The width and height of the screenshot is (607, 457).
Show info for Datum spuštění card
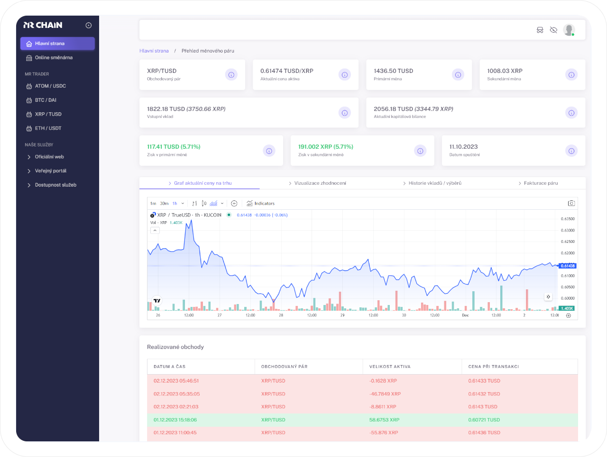(x=571, y=151)
